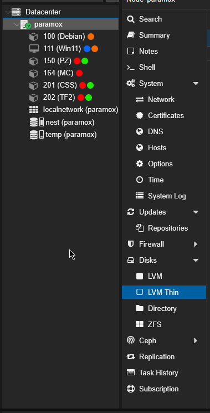Screen dimensions: 210x413
Task: Expand the Ceph submenu arrow
Action: 196,340
